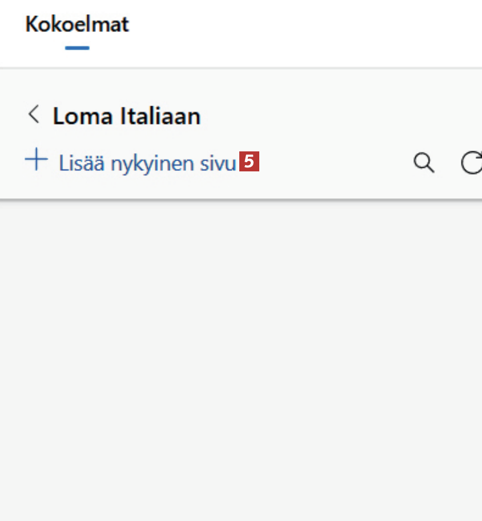Collapse Loma Italiaan using the left chevron
This screenshot has width=482, height=521.
34,115
